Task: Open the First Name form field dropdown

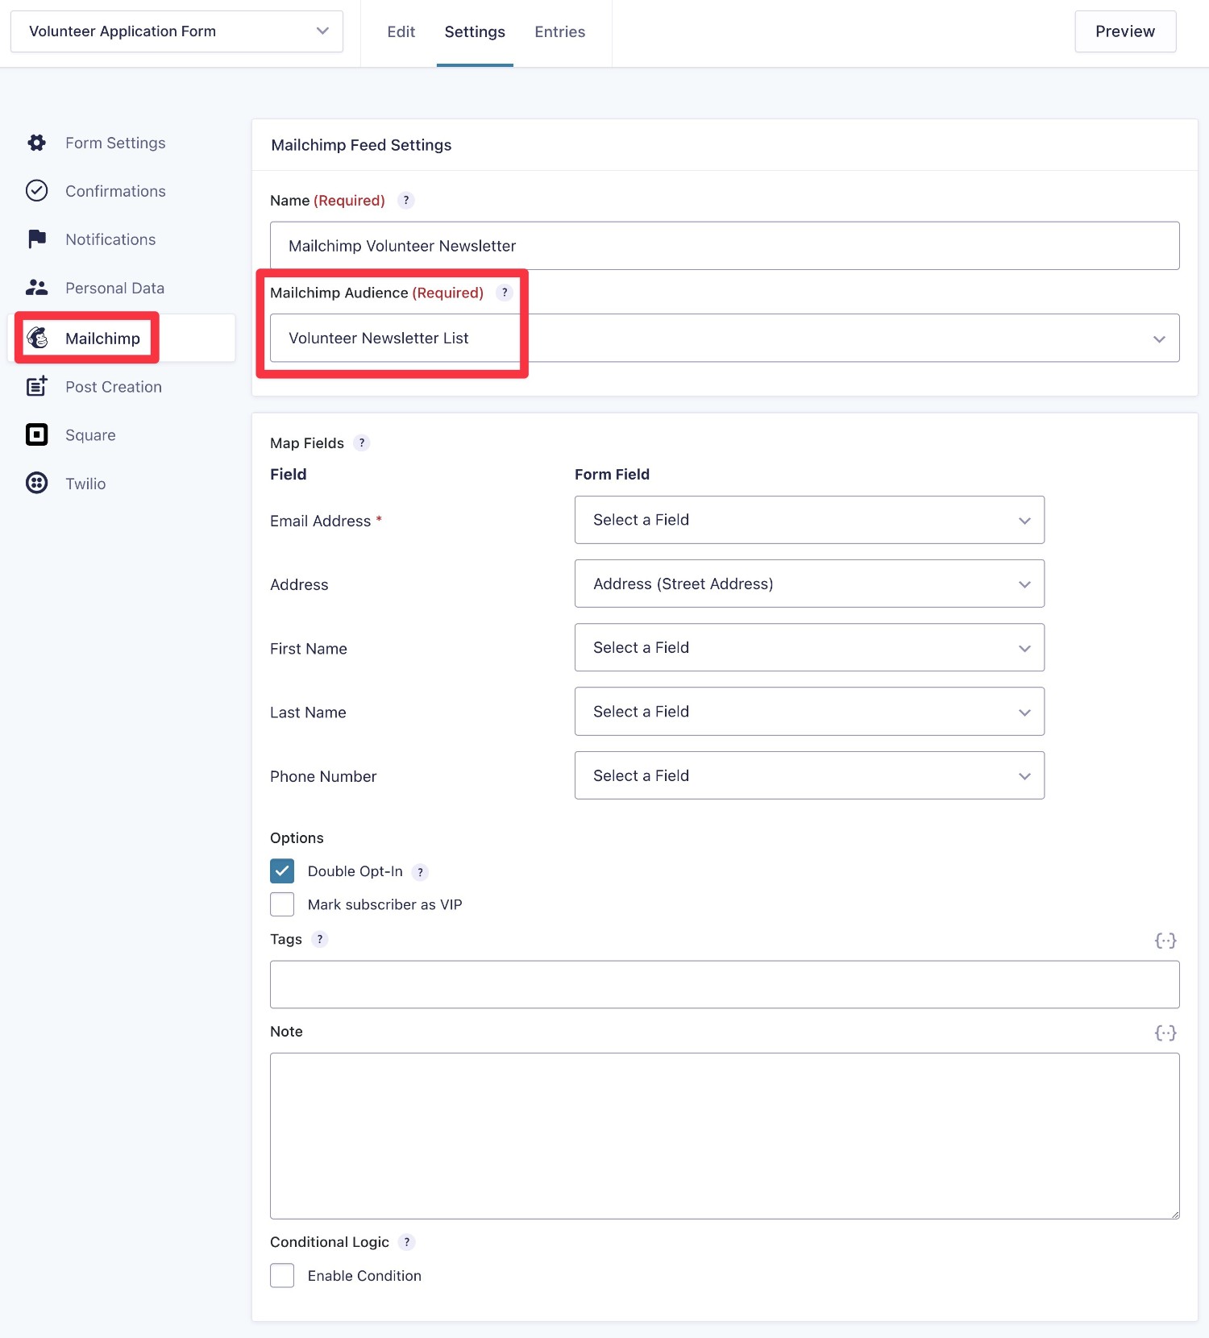Action: [x=809, y=647]
